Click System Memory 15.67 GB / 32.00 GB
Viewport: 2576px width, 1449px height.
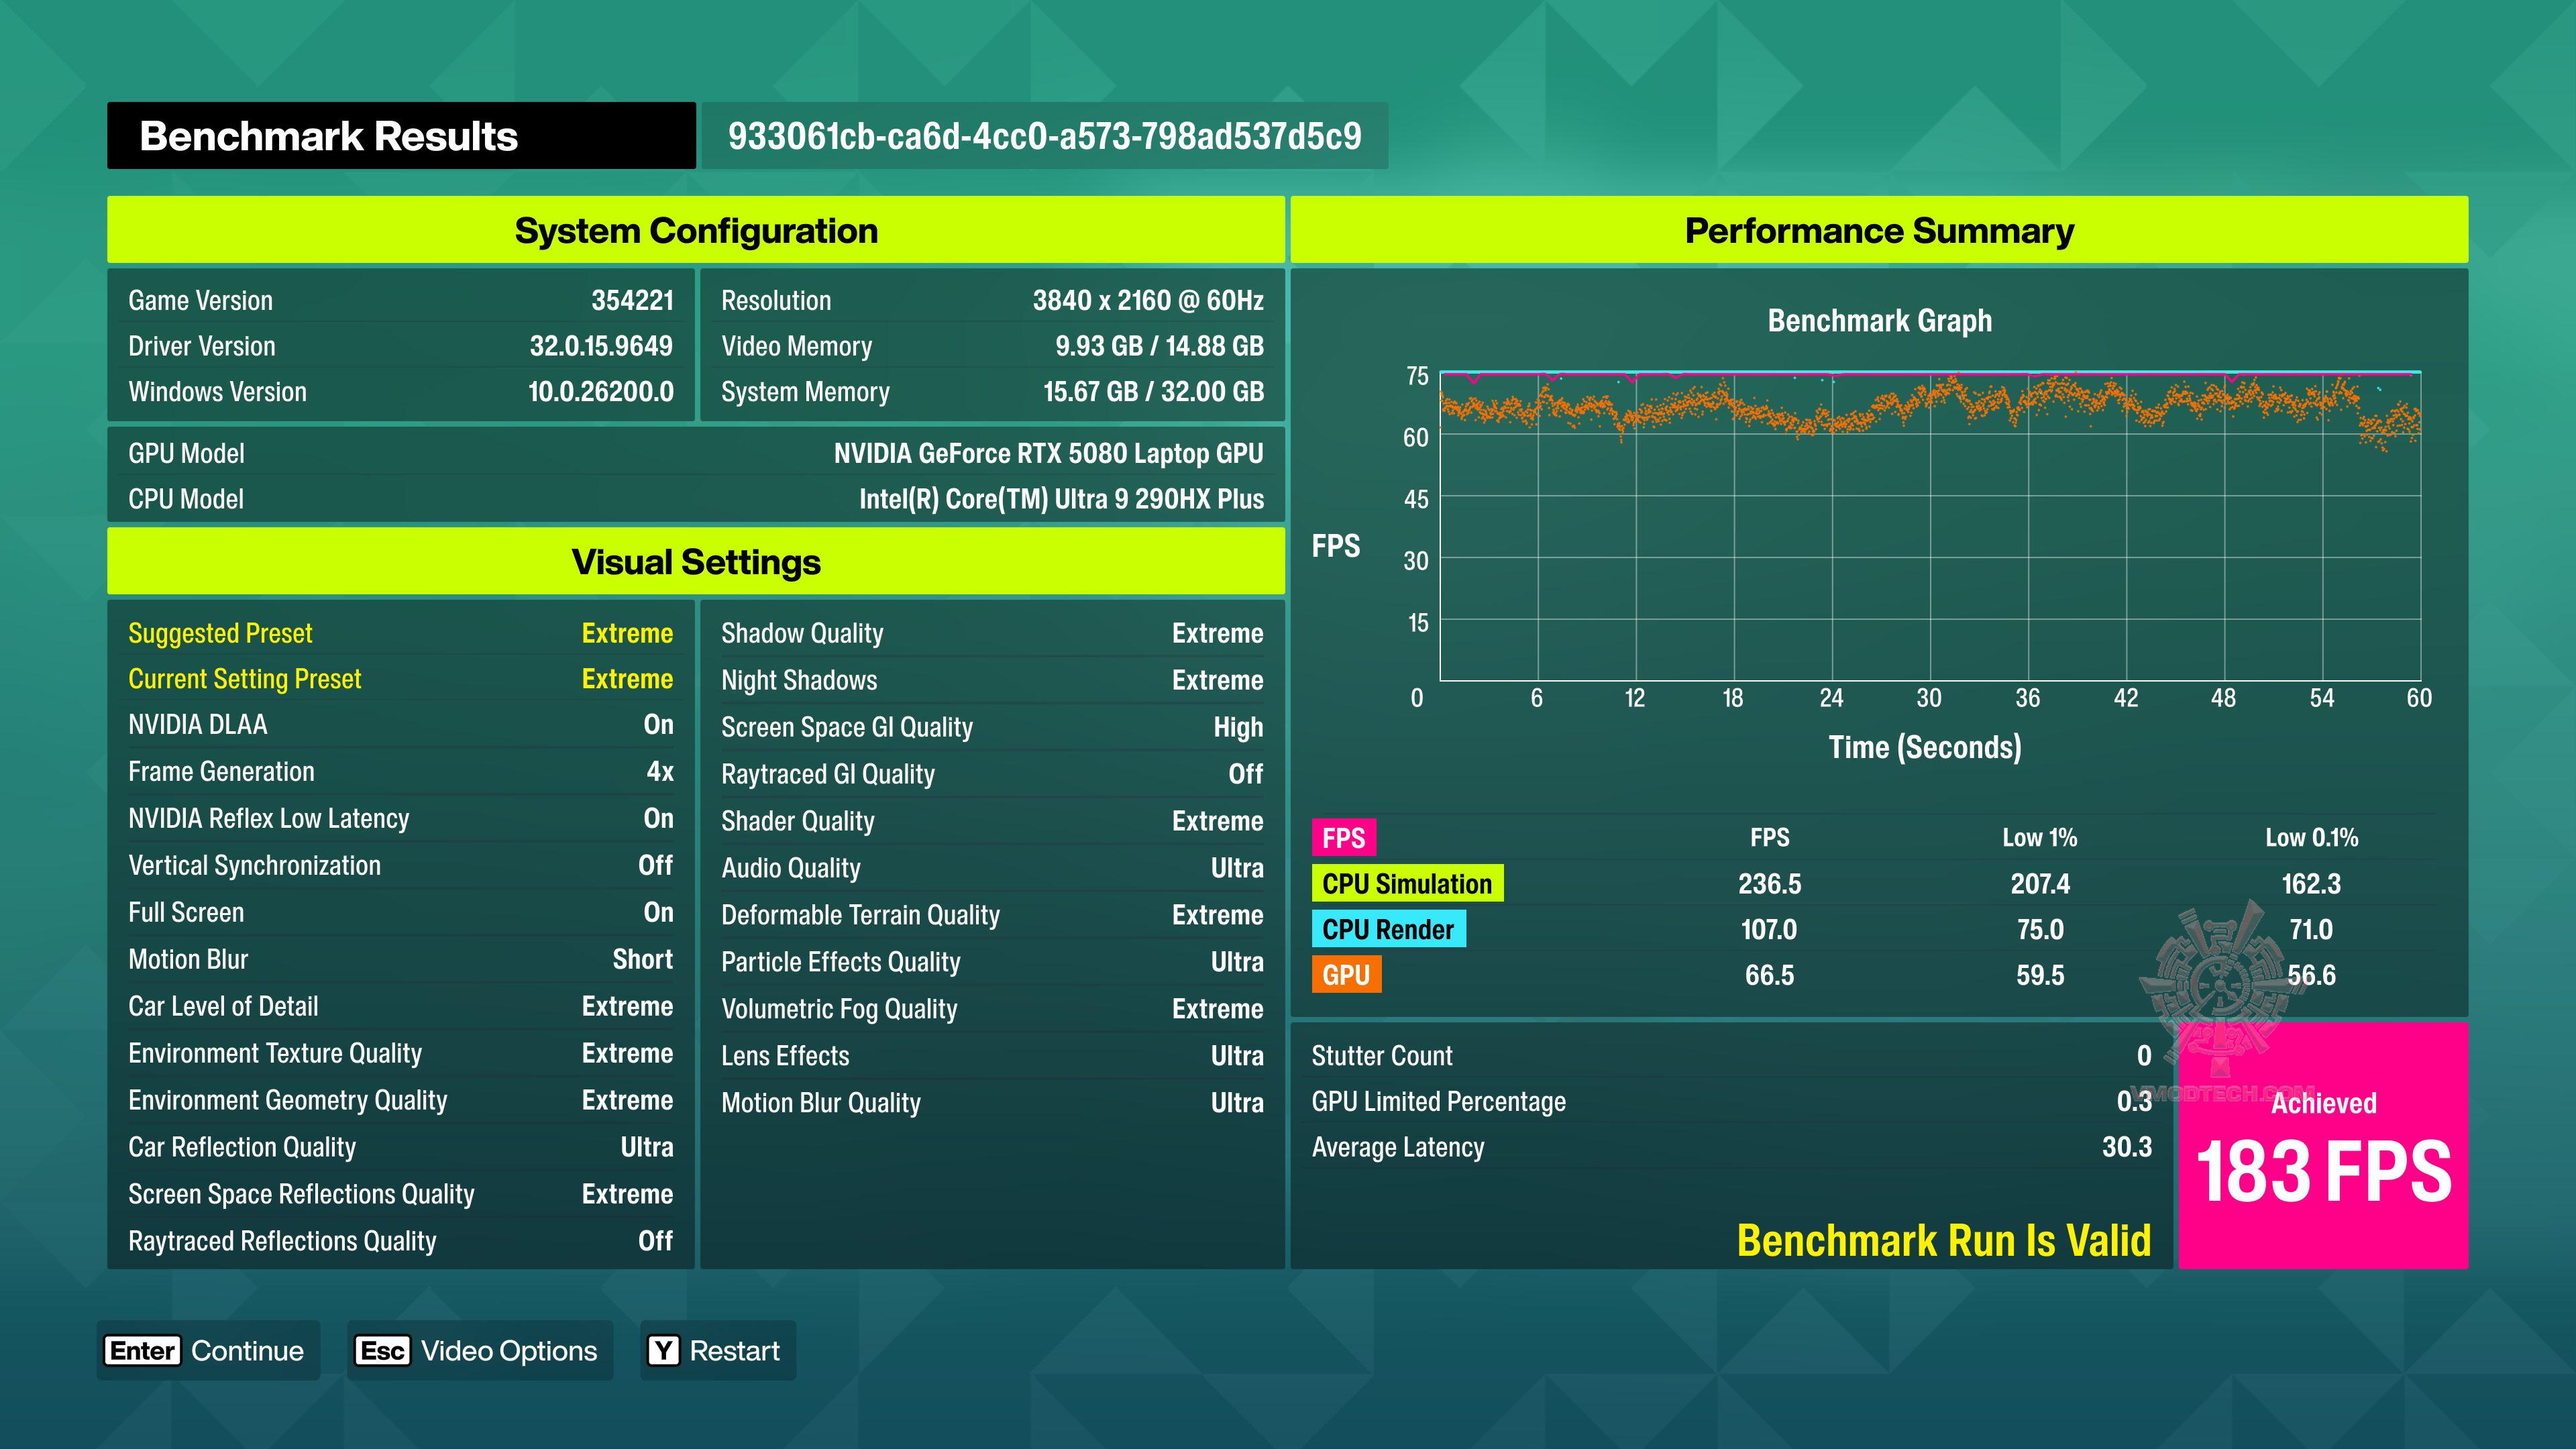(x=1153, y=392)
